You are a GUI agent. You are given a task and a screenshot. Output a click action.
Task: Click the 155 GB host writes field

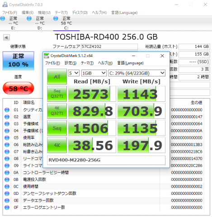coord(194,54)
